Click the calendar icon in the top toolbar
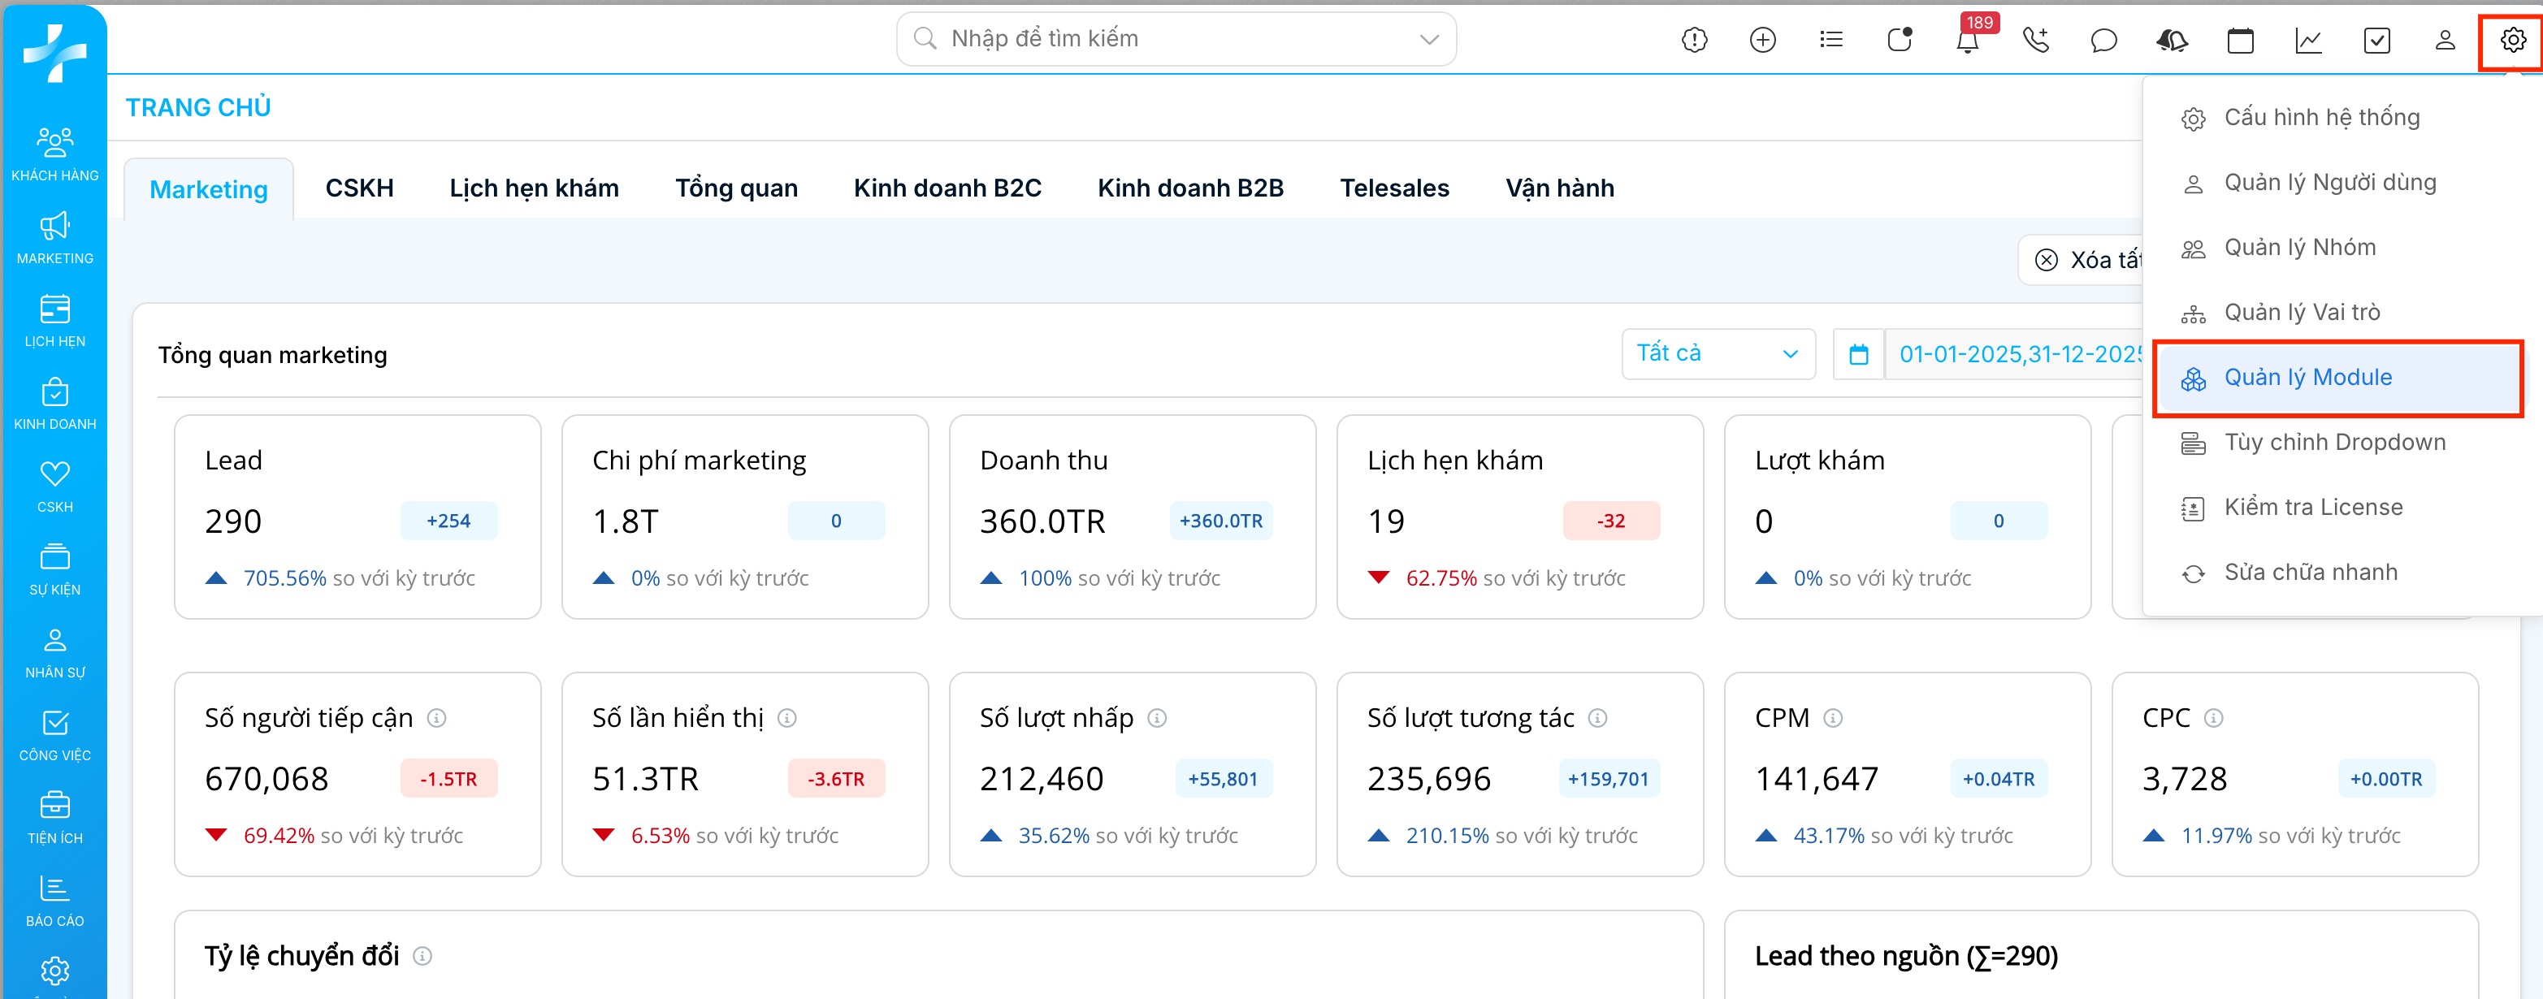The image size is (2543, 999). coord(2240,41)
